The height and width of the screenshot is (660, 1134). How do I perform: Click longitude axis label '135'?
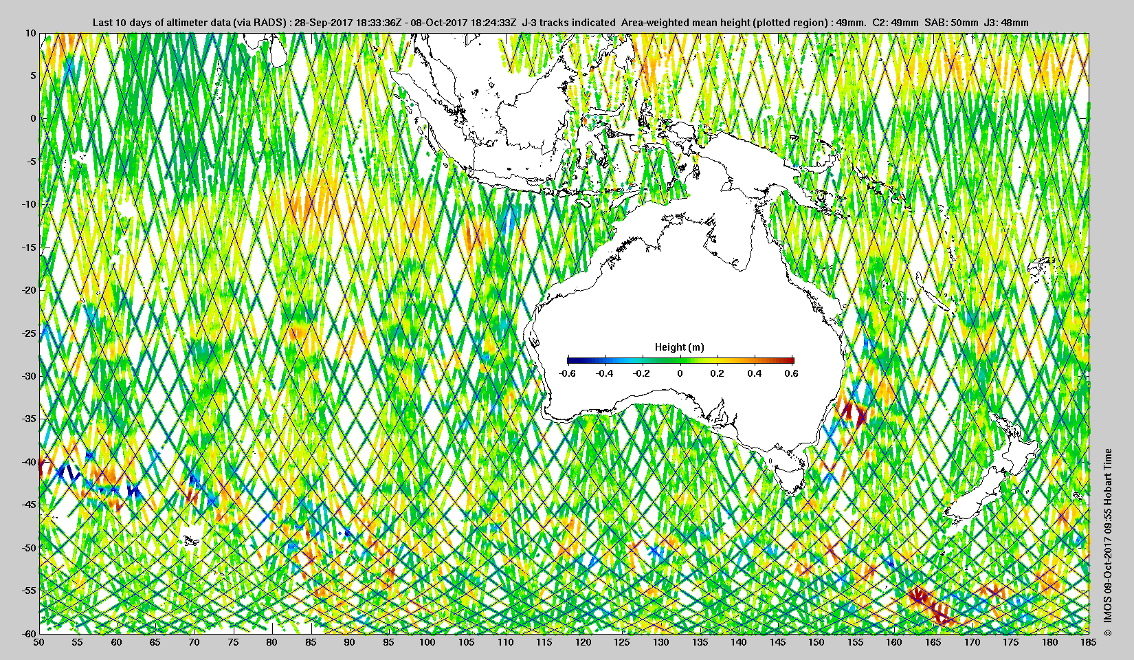pos(700,642)
